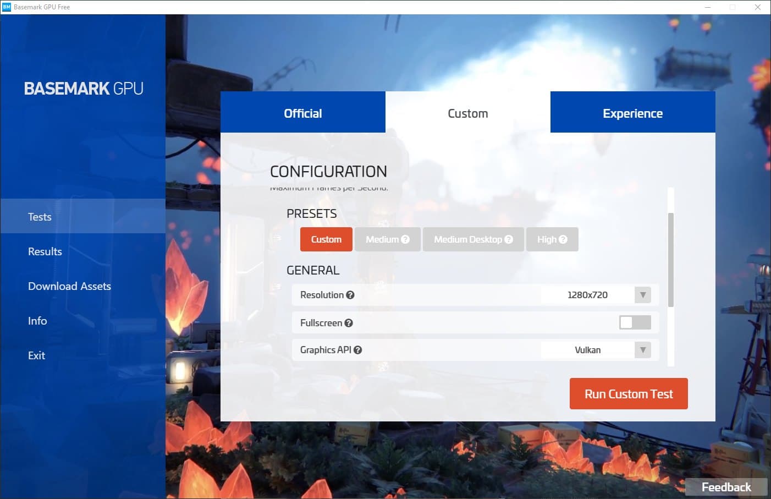Toggle the Fullscreen switch
This screenshot has height=499, width=771.
tap(635, 322)
